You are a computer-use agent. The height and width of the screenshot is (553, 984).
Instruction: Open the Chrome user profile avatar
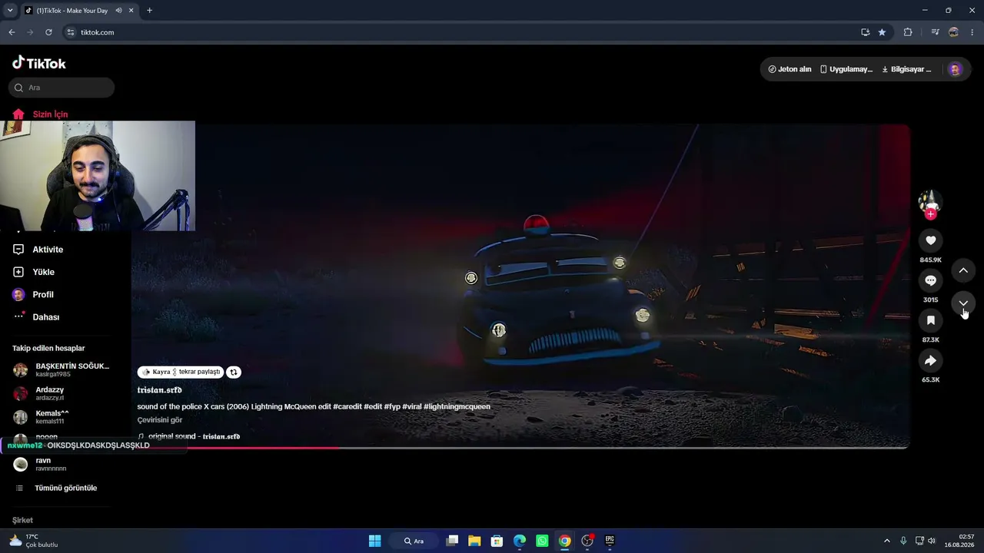tap(954, 32)
